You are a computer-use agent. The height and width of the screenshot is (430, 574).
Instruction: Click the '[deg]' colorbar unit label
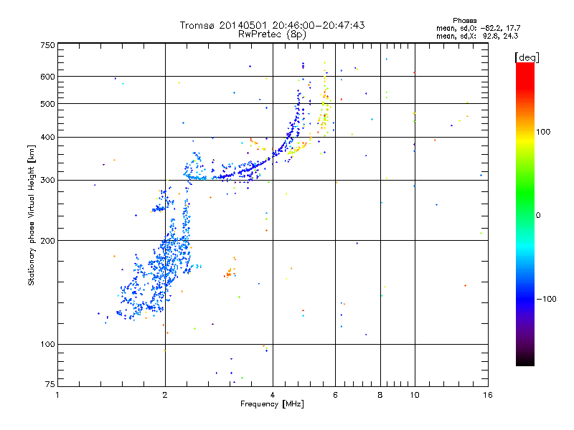click(x=527, y=57)
